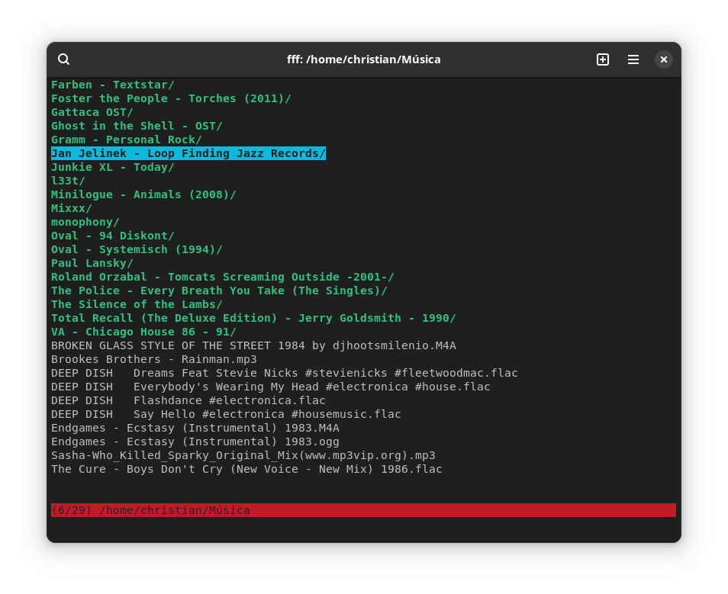Click highlighted 'Jan Jelinek - Loop Finding Jazz Records/'
The width and height of the screenshot is (728, 594).
(x=188, y=153)
